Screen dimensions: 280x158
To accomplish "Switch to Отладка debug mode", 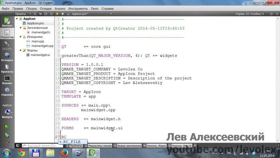I will point(7,57).
